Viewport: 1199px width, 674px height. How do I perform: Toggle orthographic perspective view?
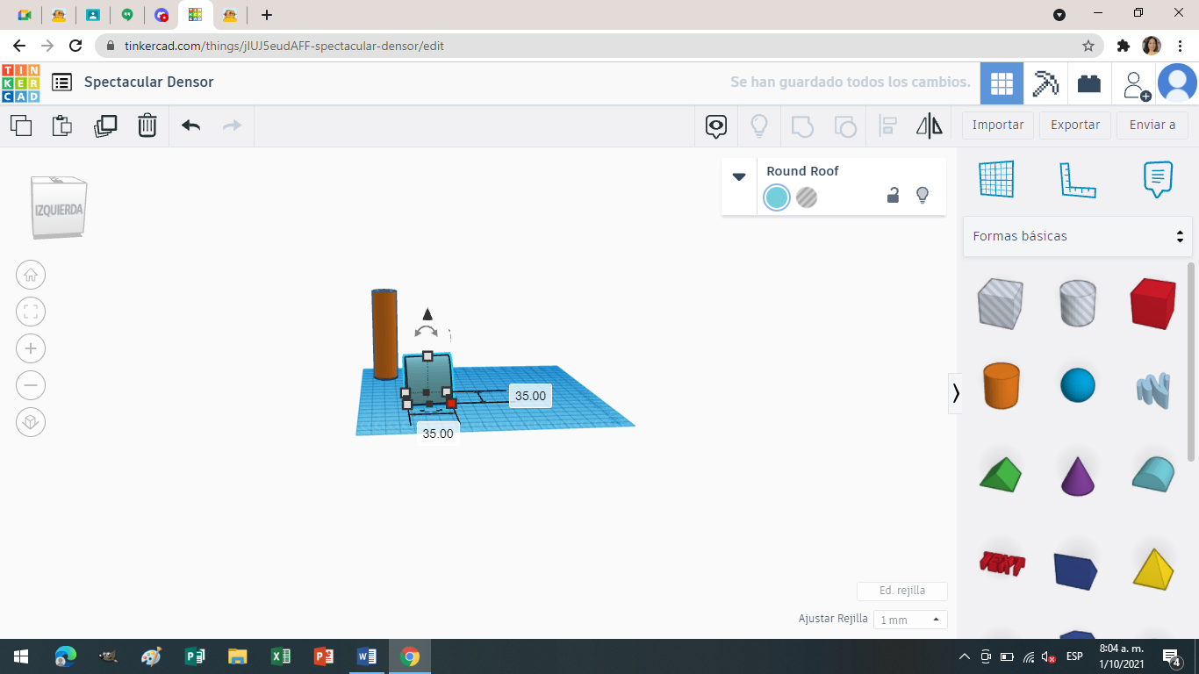tap(31, 422)
